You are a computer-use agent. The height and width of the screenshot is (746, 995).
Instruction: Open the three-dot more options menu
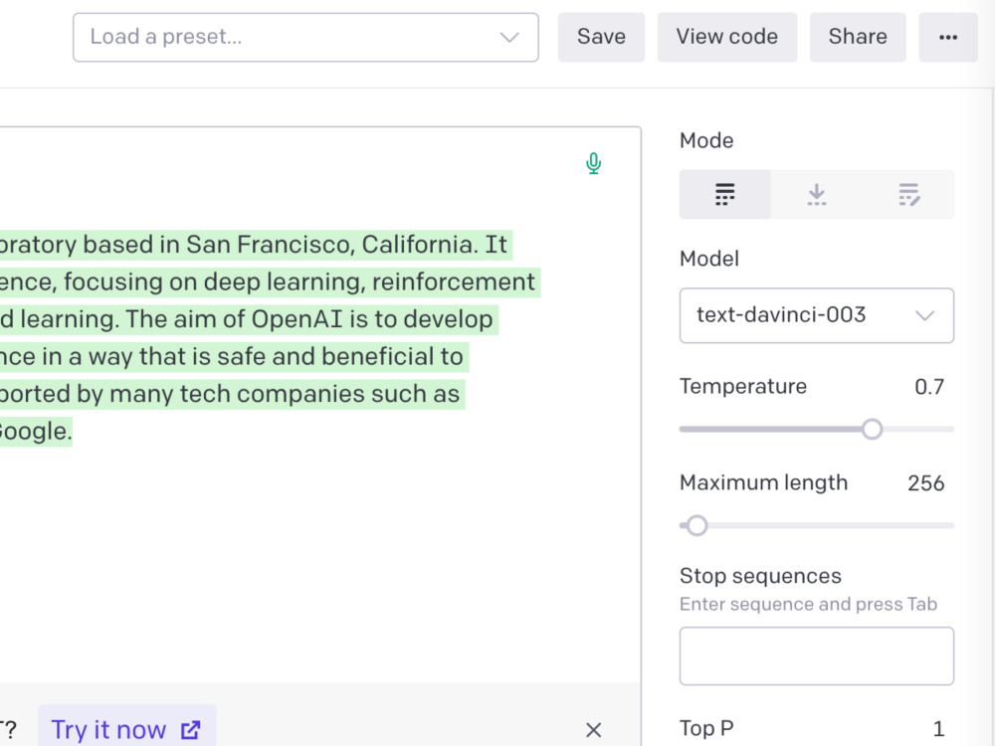pos(948,38)
